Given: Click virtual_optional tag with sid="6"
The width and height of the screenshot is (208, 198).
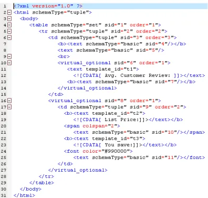Looking at the screenshot, I should [114, 63].
